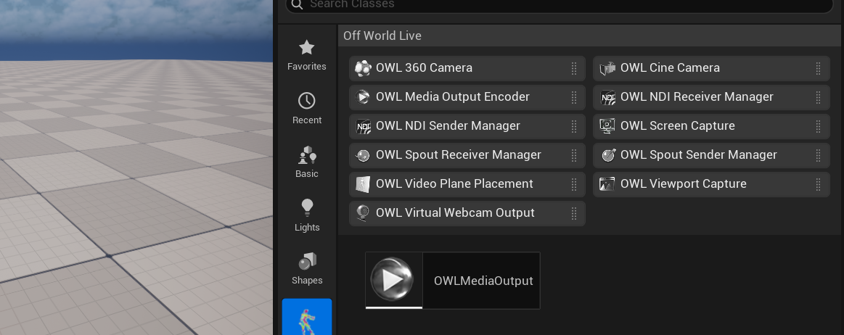Click the OWL Video Plane Placement icon
The height and width of the screenshot is (335, 844).
click(x=363, y=184)
